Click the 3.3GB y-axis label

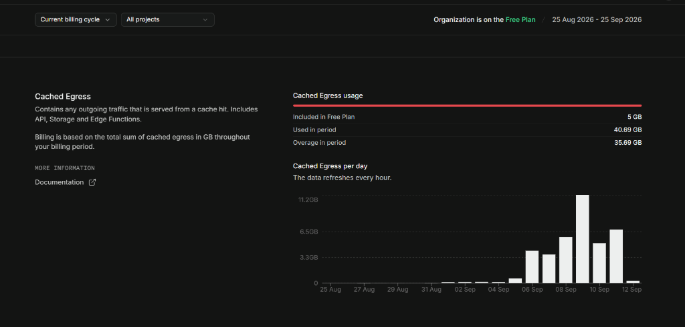click(310, 257)
